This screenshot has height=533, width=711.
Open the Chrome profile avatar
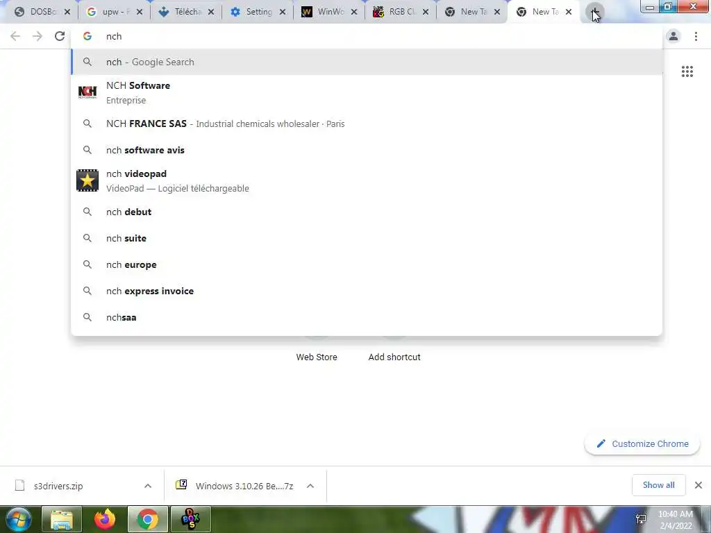674,36
